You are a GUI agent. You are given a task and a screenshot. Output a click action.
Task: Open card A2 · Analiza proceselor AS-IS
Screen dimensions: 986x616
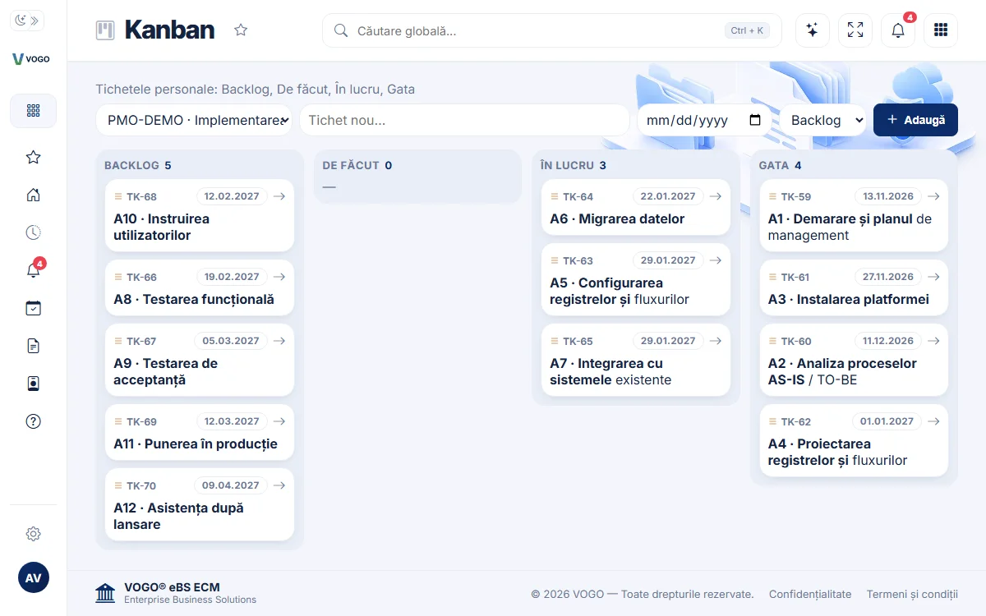click(854, 361)
